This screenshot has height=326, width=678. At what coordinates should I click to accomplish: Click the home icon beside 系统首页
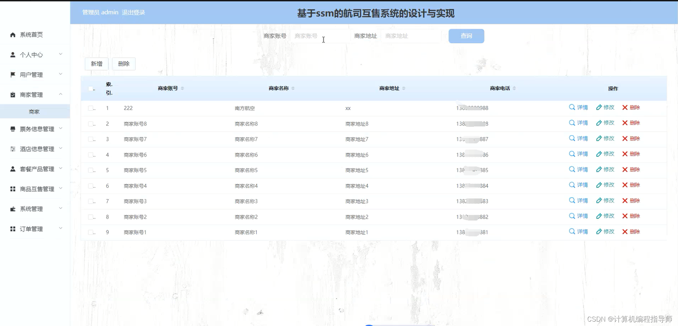point(13,35)
